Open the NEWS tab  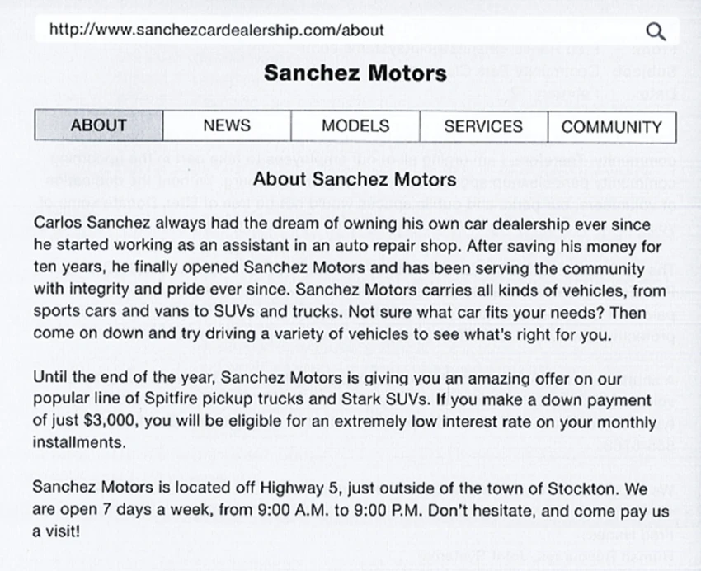227,125
